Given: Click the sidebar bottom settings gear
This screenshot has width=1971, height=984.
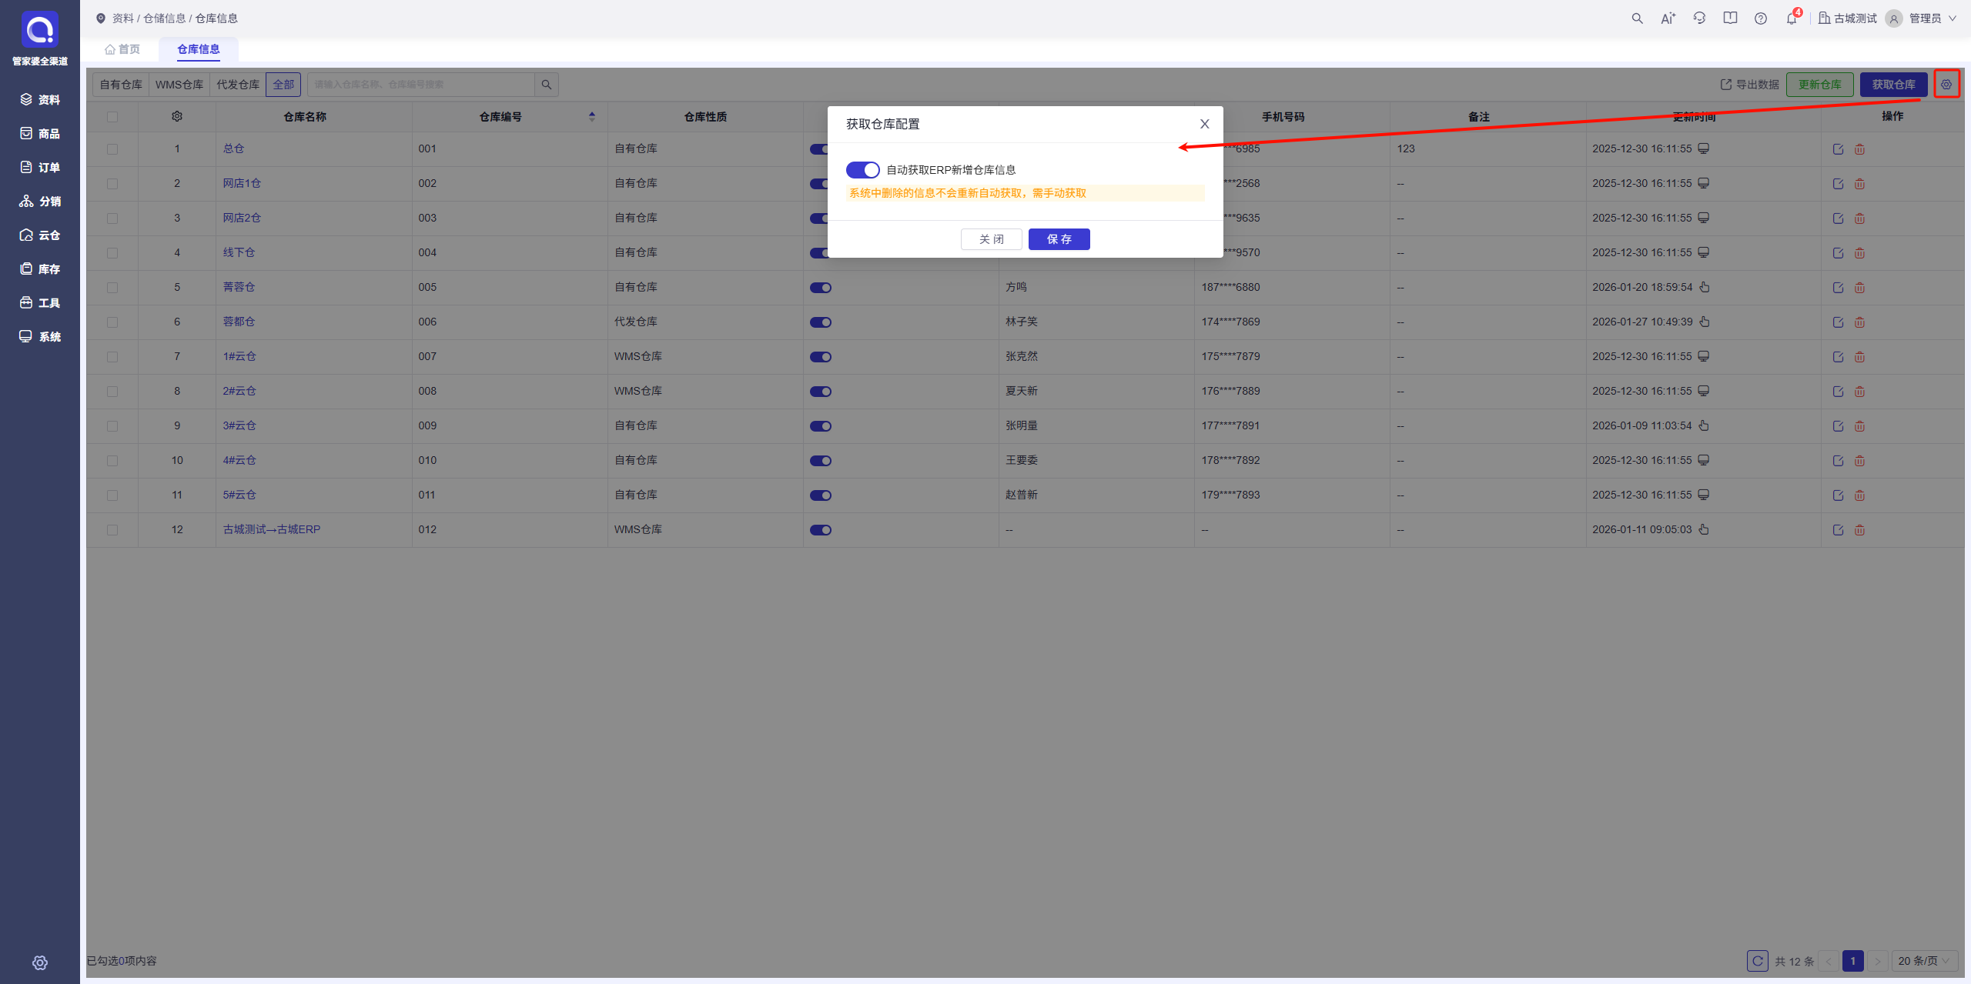Looking at the screenshot, I should pyautogui.click(x=40, y=962).
